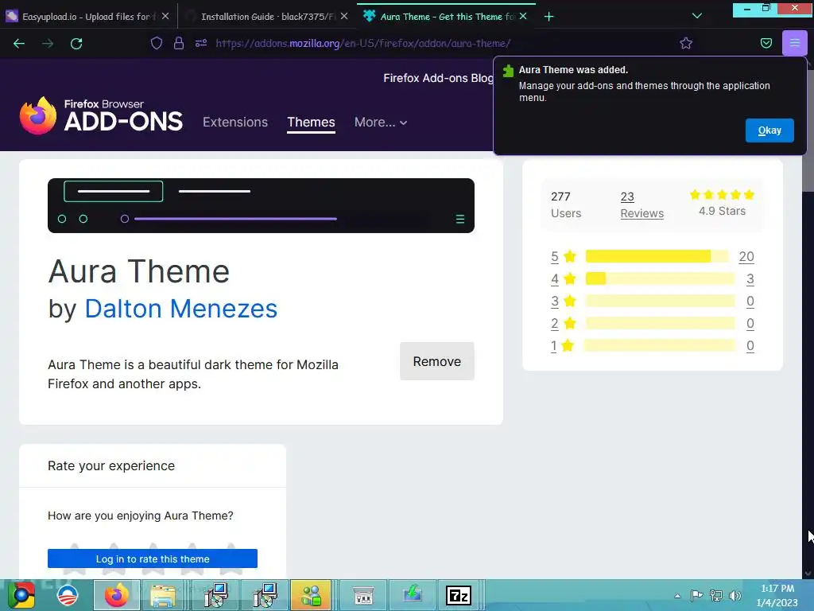Click the 4.9 Stars rating
The image size is (814, 611).
pyautogui.click(x=722, y=203)
